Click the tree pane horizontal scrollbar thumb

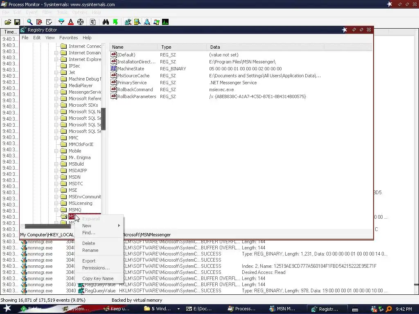pyautogui.click(x=48, y=227)
